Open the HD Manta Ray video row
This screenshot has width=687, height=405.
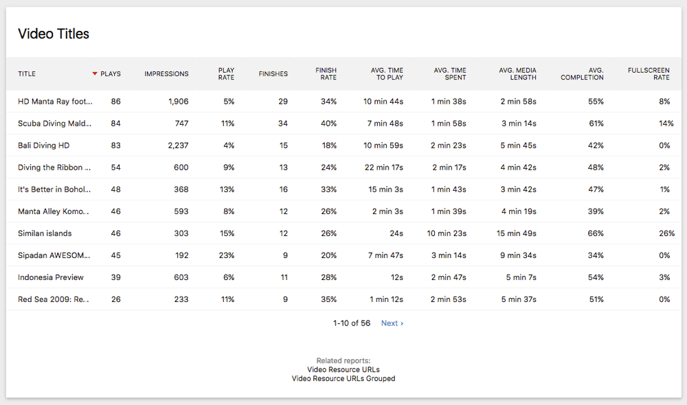click(54, 102)
